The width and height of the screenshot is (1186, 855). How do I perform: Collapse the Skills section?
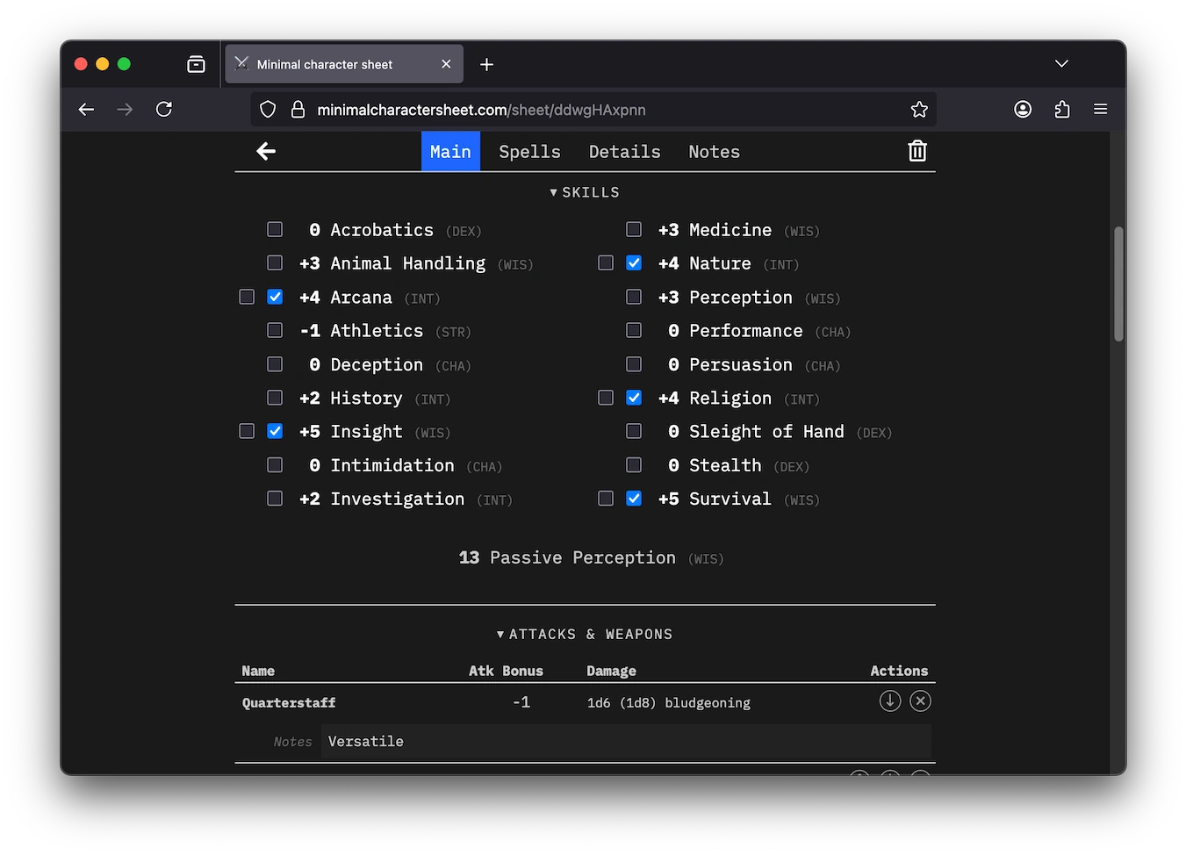click(x=585, y=192)
